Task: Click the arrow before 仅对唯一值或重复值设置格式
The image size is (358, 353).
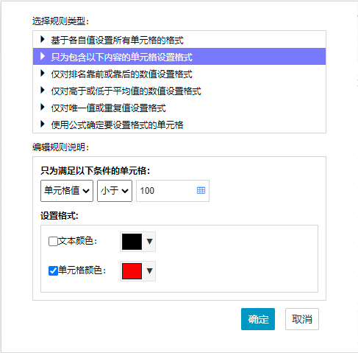Action: pos(43,107)
